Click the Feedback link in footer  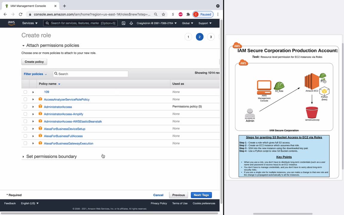point(10,203)
